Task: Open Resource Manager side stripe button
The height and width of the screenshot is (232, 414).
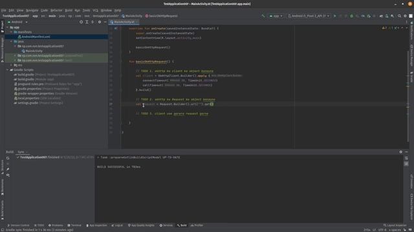Action: [x=3, y=50]
